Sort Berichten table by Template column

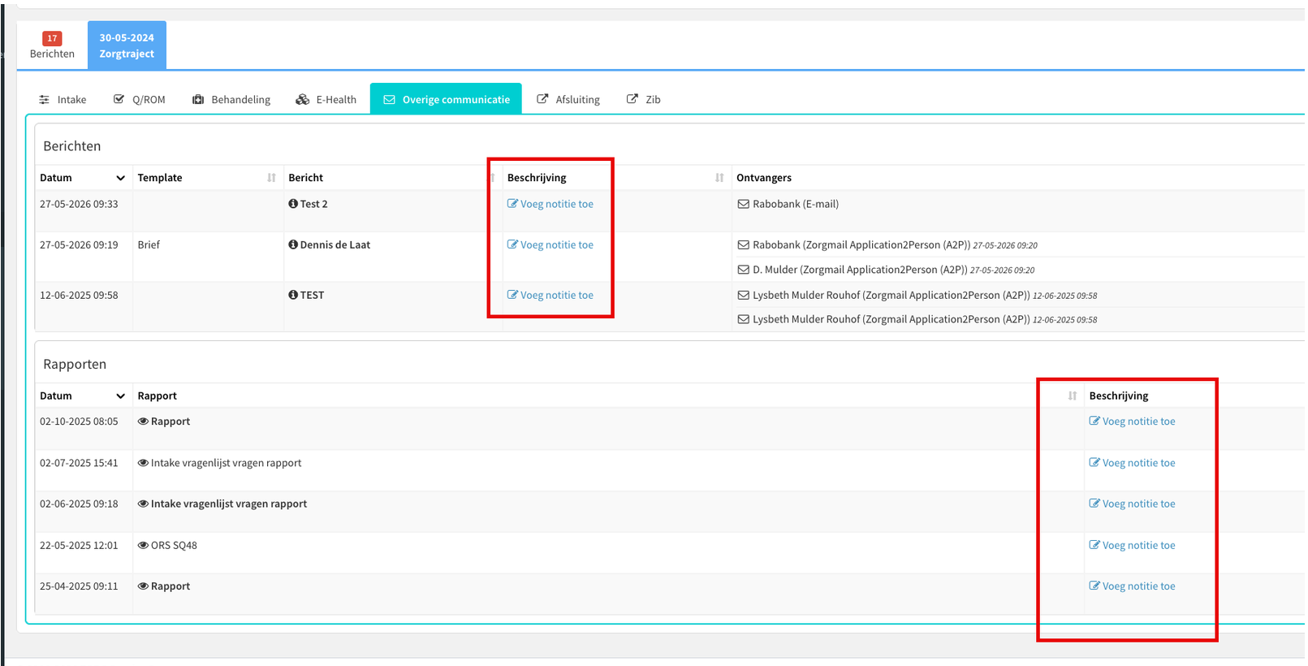[271, 178]
